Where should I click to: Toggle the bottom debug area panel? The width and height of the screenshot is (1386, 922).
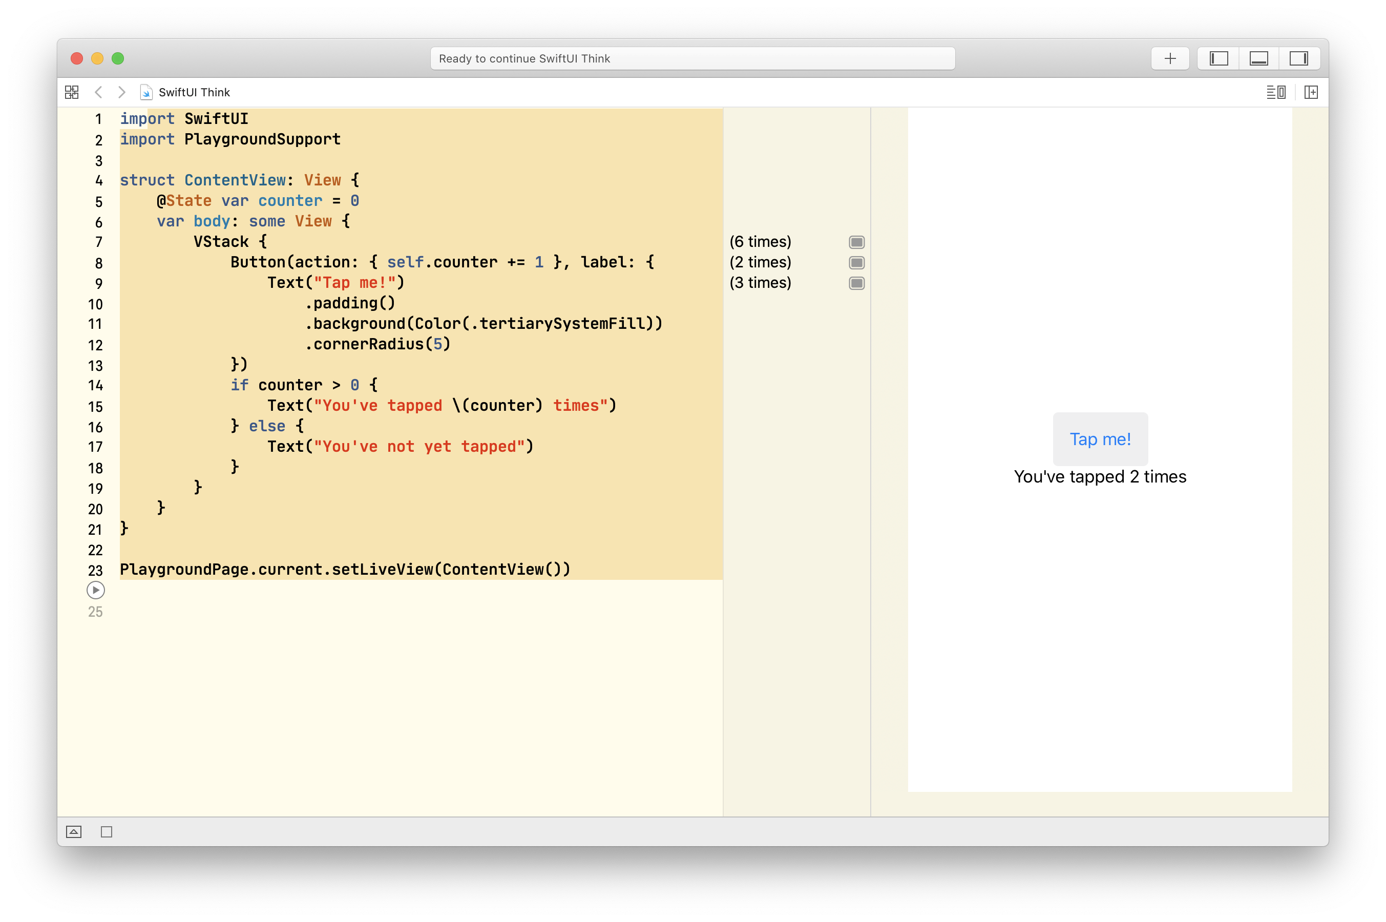pyautogui.click(x=1258, y=58)
